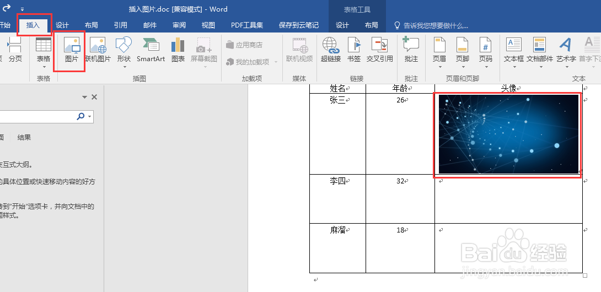
Task: Add a 批注 comment
Action: [x=411, y=50]
